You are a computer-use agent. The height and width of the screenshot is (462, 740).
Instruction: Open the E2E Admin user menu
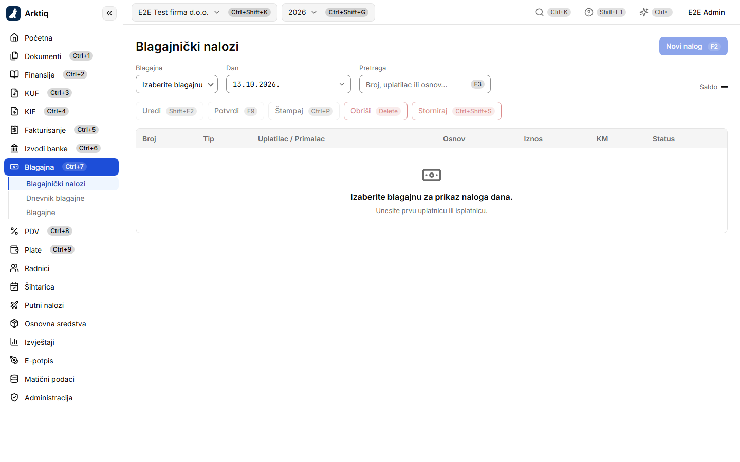click(x=707, y=12)
